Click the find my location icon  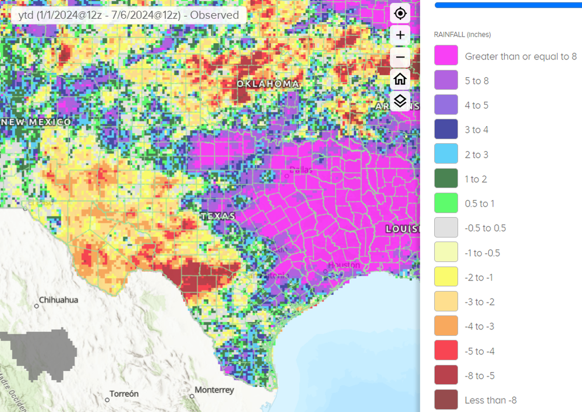point(400,13)
